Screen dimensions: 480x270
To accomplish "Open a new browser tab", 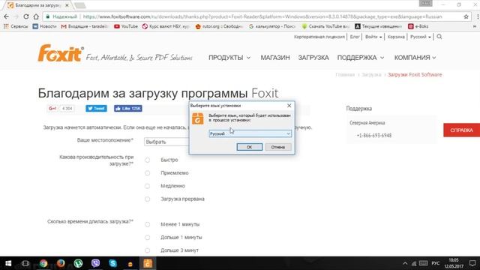I will [x=80, y=5].
